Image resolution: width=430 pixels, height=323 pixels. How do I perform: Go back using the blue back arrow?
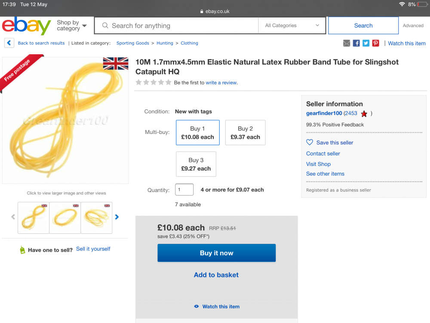[9, 43]
